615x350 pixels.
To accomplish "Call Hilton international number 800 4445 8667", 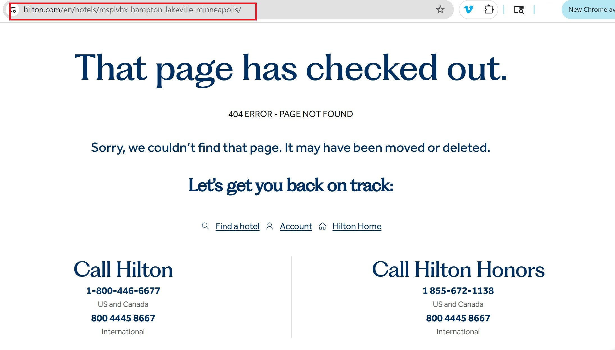I will coord(123,318).
